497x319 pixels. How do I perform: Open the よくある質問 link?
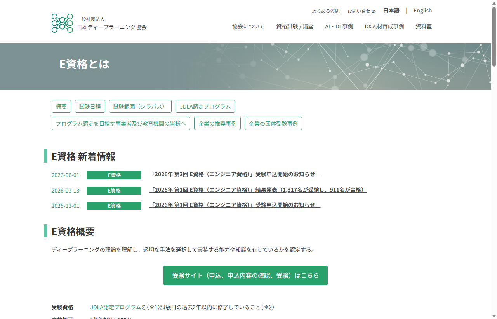[325, 11]
